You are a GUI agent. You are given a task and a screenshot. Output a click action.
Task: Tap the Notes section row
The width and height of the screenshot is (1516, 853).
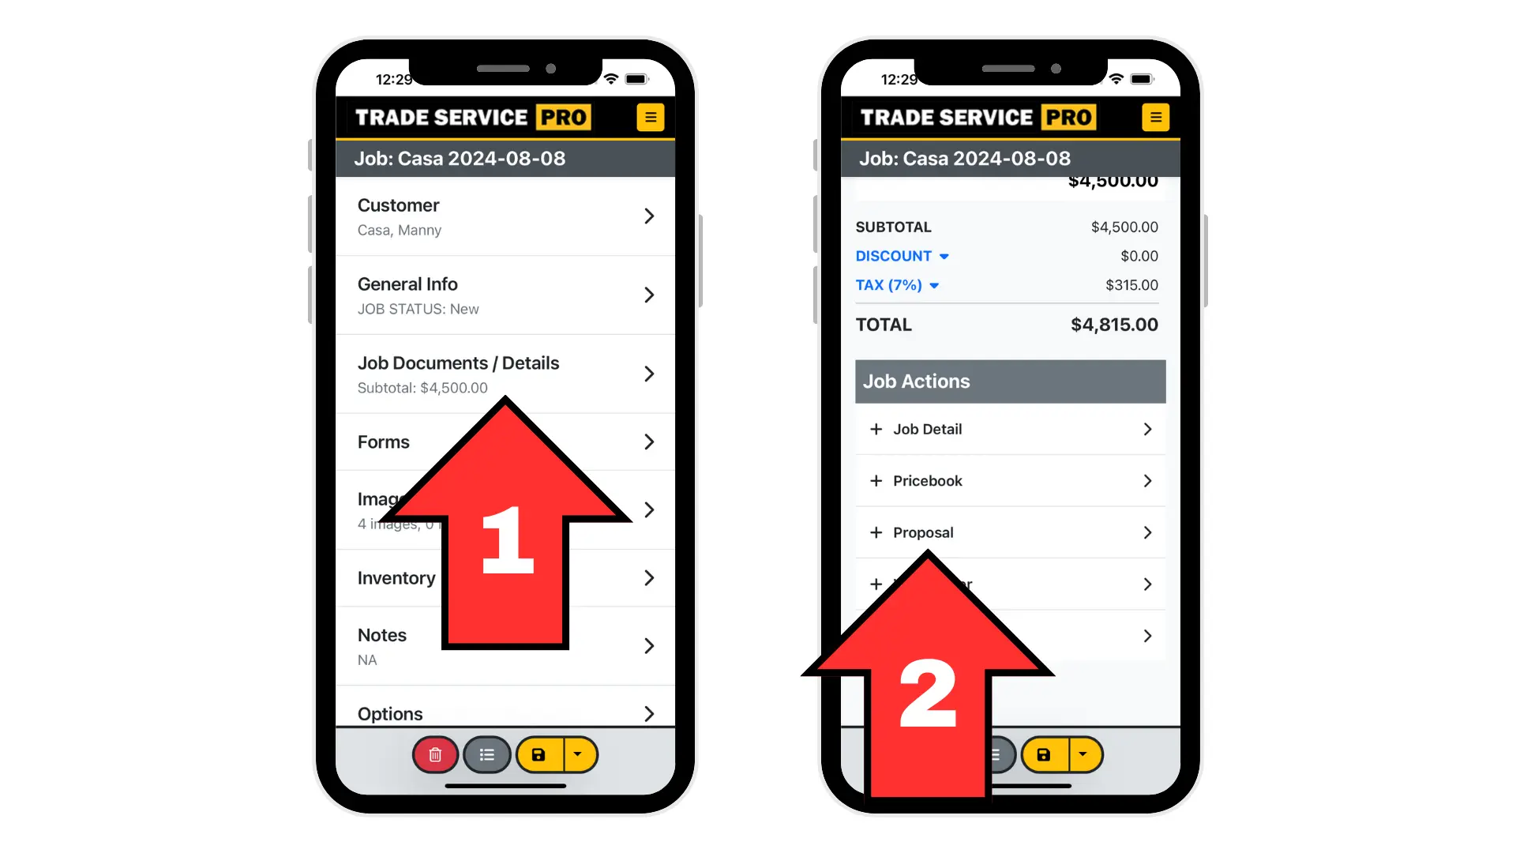click(505, 644)
